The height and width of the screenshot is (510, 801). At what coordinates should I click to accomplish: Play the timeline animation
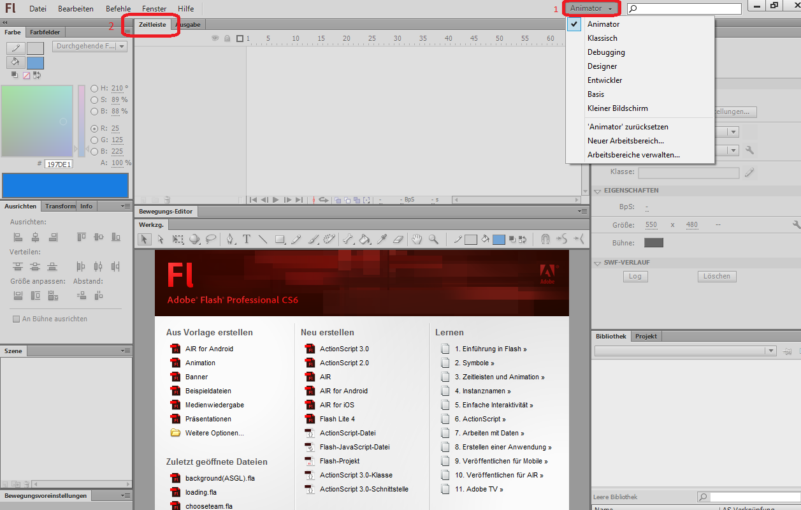276,200
